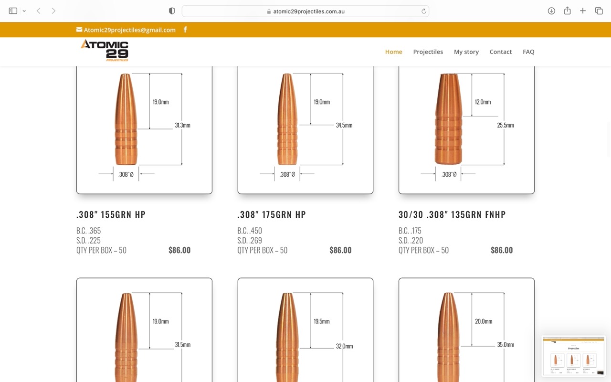Go to the Home menu item

394,52
